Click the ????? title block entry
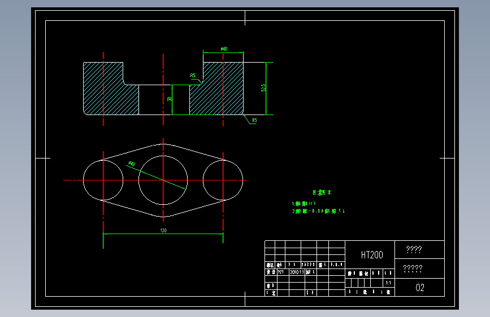490x317 pixels. [413, 268]
